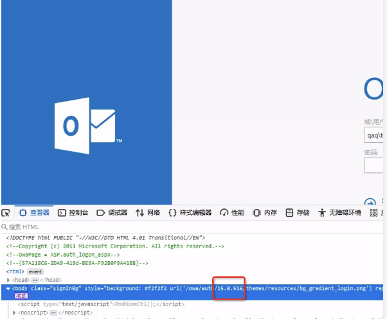Open the 查看器 (Inspector) tab
The height and width of the screenshot is (319, 387).
click(34, 213)
